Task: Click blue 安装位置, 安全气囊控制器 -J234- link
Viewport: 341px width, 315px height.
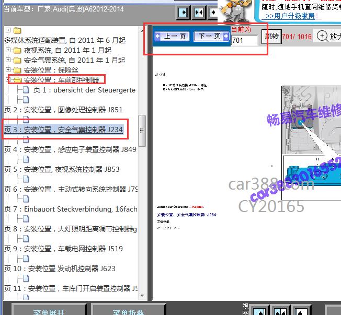Action: 187,215
